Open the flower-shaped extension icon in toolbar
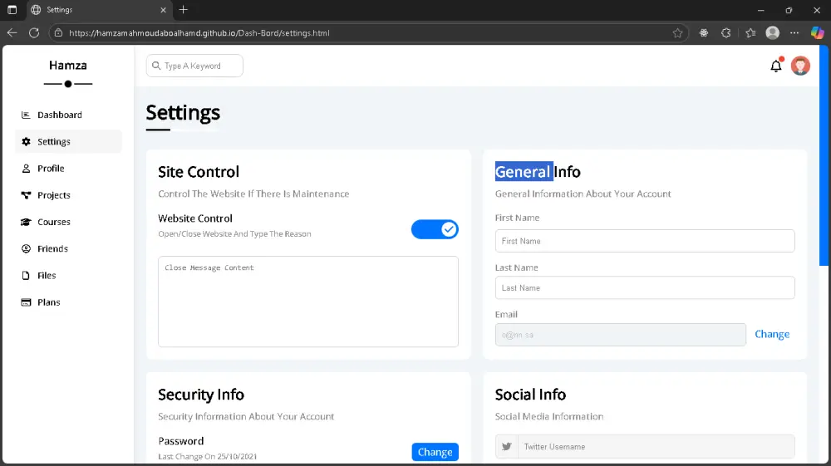Screen dimensions: 831x466 pyautogui.click(x=704, y=33)
